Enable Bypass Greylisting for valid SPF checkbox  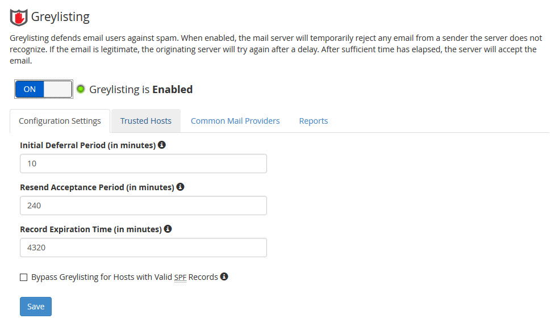pyautogui.click(x=24, y=278)
